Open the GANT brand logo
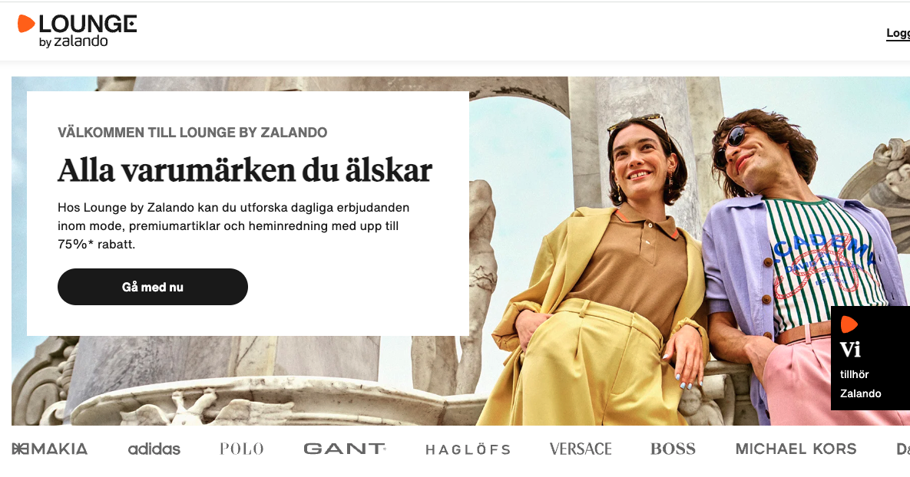This screenshot has width=910, height=477. point(345,449)
